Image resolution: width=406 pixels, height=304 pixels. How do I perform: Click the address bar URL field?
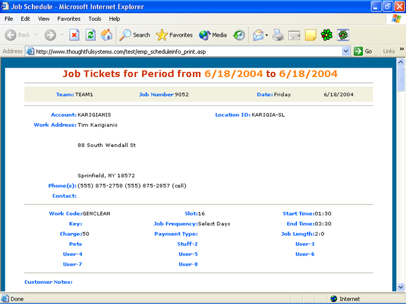pyautogui.click(x=188, y=52)
